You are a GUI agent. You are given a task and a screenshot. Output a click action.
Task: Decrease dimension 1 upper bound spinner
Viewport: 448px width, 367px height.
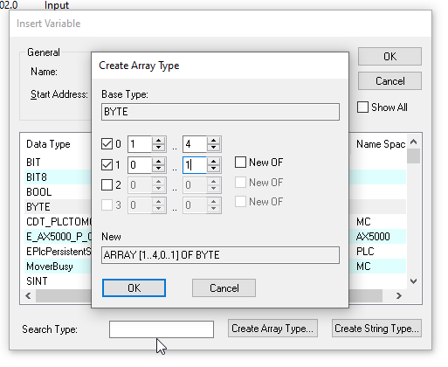tap(214, 169)
